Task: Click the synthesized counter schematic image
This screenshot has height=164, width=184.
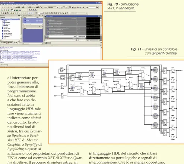Action: pyautogui.click(x=117, y=102)
